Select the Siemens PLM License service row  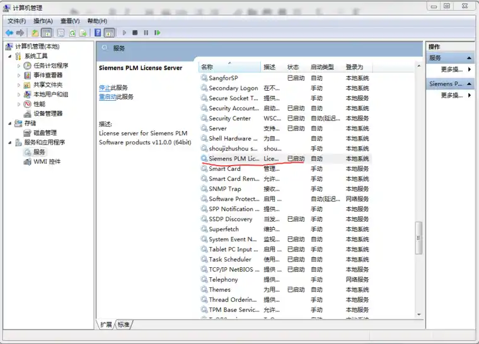286,159
